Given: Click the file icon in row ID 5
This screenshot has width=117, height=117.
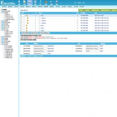Looking at the screenshot, I should (27, 26).
